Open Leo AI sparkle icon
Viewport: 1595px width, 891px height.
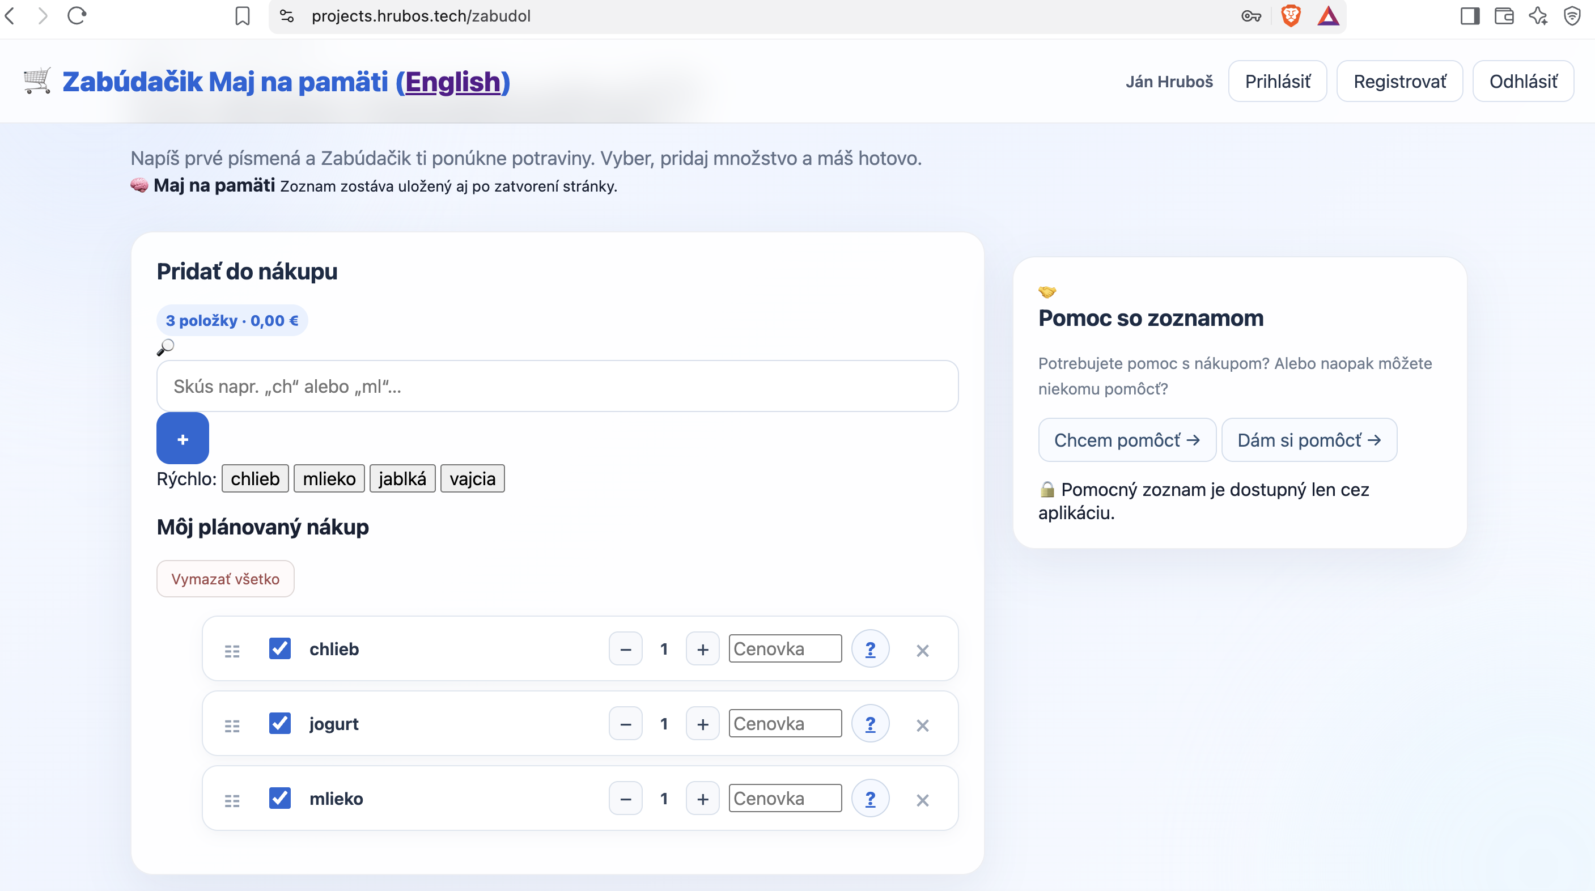click(x=1539, y=15)
